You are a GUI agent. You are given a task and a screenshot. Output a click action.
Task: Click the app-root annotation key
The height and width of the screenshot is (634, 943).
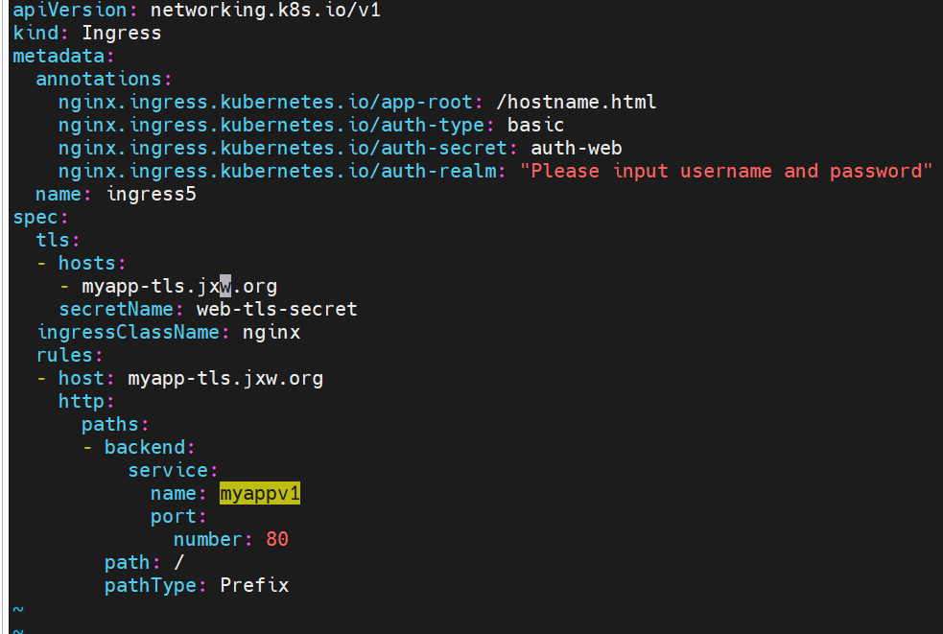coord(265,103)
